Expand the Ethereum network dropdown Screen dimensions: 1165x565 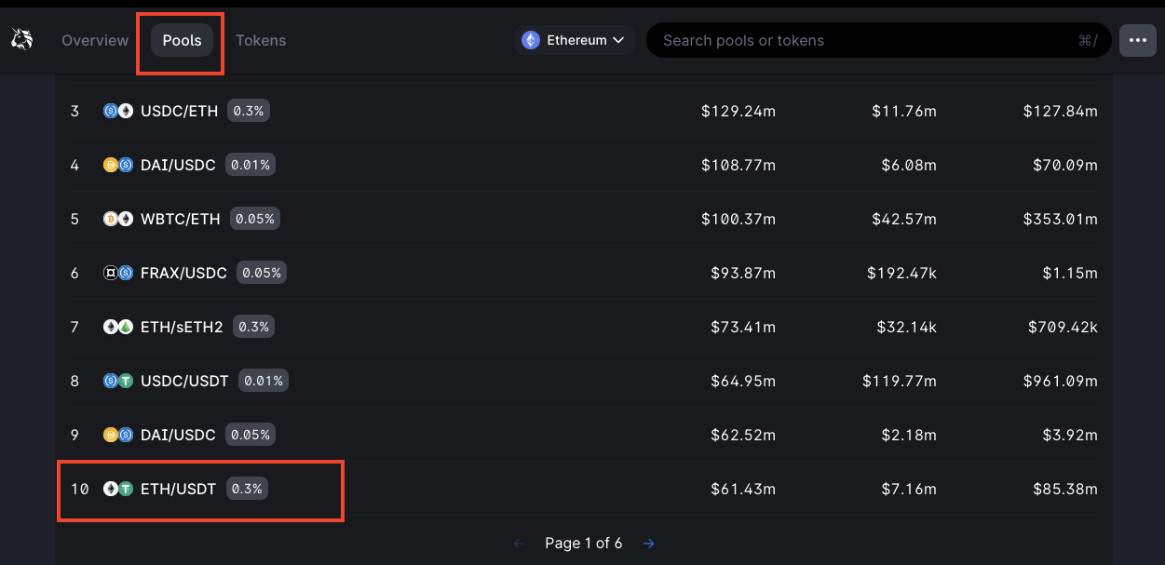pos(575,41)
